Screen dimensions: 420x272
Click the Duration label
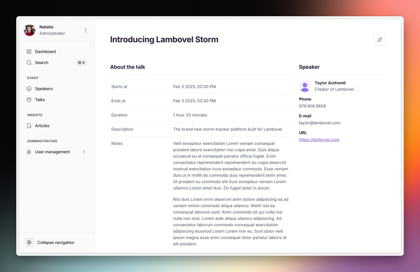(119, 115)
